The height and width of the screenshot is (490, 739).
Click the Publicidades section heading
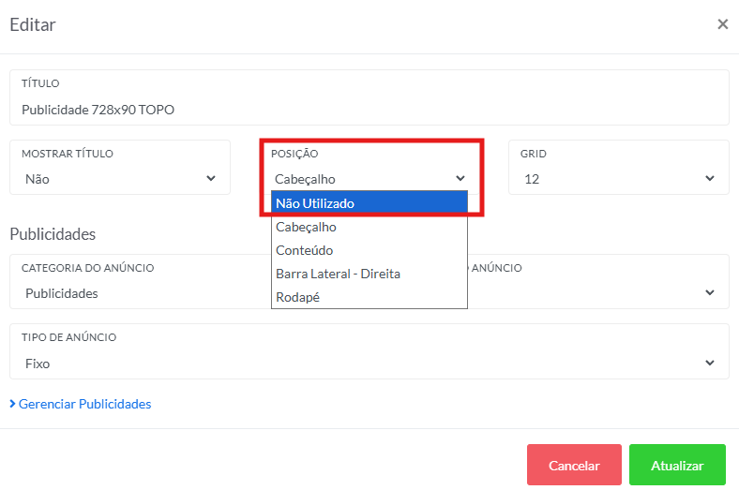tap(53, 234)
